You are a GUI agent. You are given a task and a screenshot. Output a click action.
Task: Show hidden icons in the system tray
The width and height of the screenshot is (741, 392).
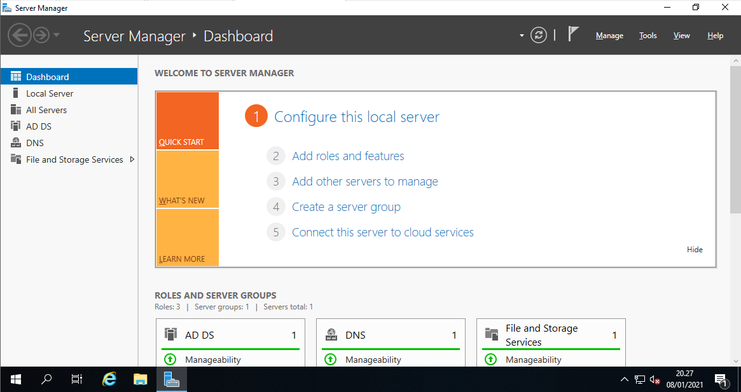click(x=624, y=379)
